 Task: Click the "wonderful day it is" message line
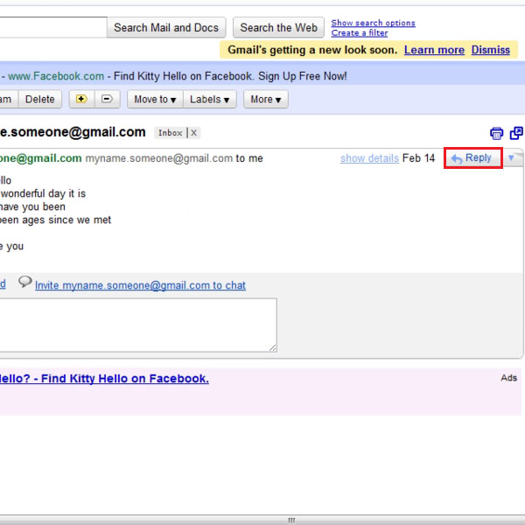pyautogui.click(x=43, y=193)
